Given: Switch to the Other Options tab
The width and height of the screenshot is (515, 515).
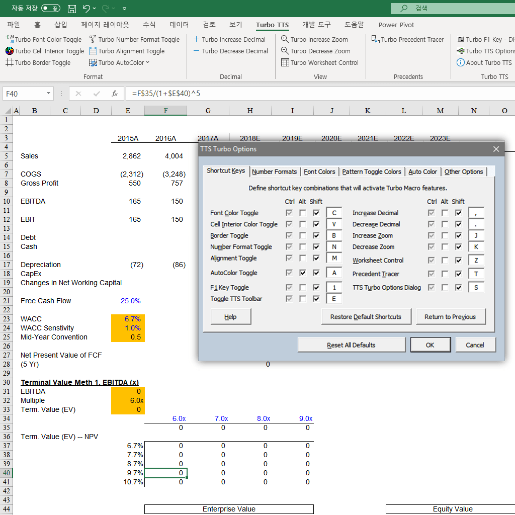Looking at the screenshot, I should click(463, 171).
